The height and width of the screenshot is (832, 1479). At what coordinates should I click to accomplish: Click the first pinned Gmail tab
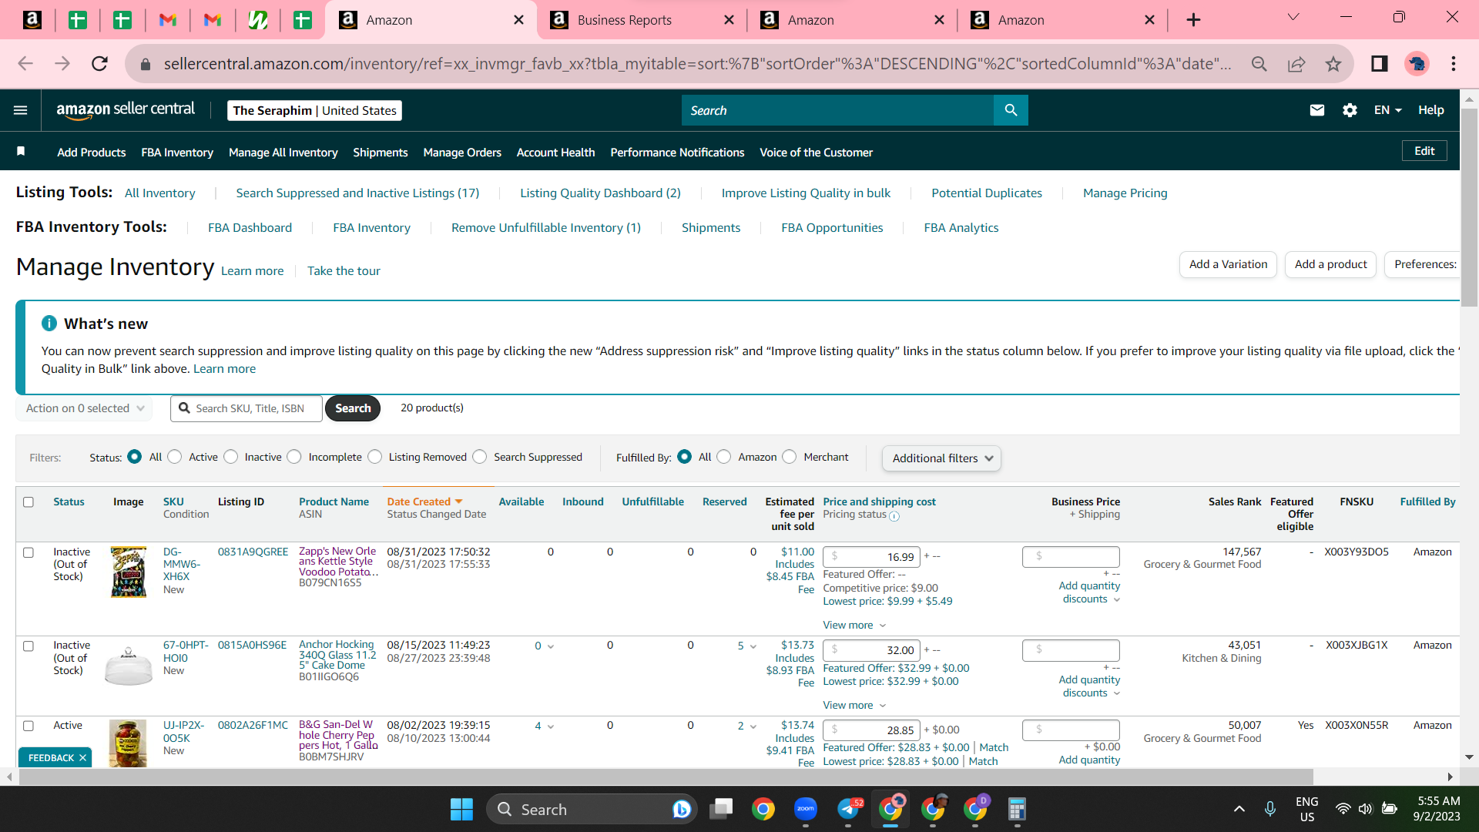pos(168,20)
